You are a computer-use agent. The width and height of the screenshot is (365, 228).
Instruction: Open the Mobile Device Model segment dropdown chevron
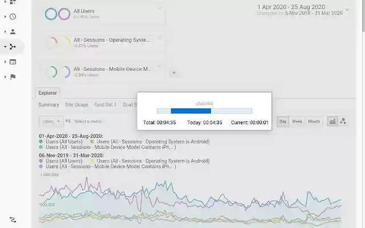[160, 66]
